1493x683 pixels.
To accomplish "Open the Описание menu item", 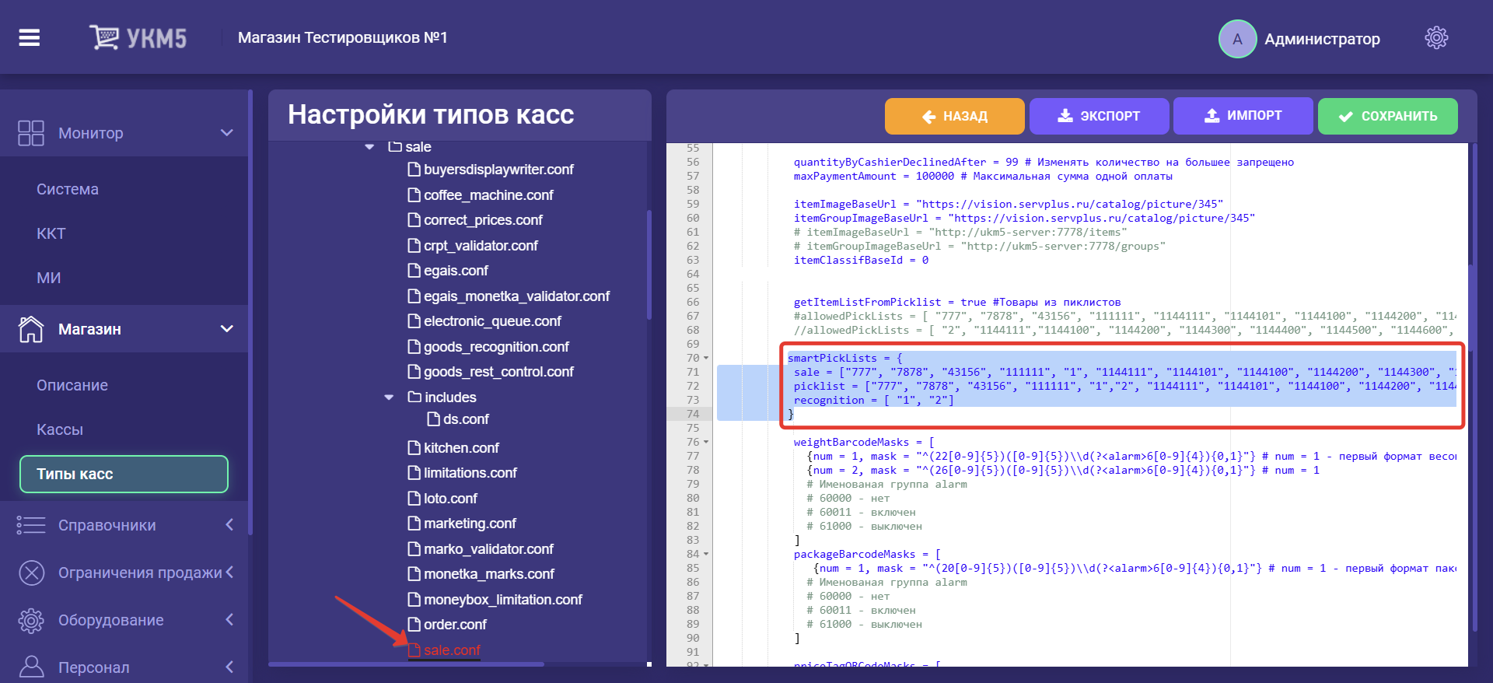I will click(72, 385).
